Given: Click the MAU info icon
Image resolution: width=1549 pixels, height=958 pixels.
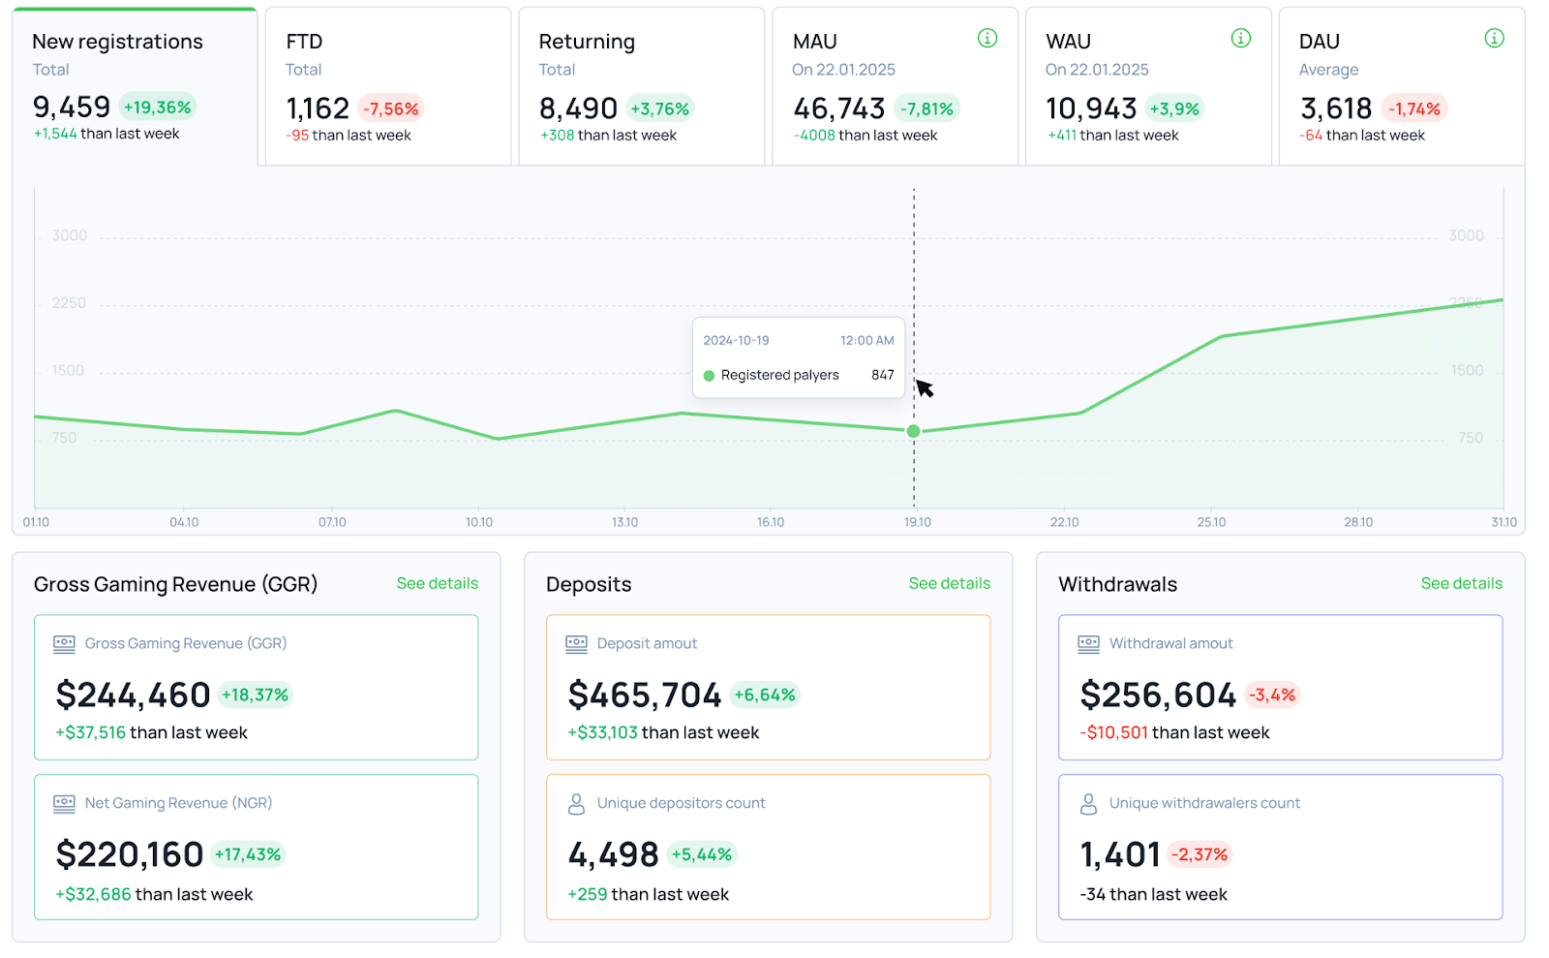Looking at the screenshot, I should click(987, 39).
